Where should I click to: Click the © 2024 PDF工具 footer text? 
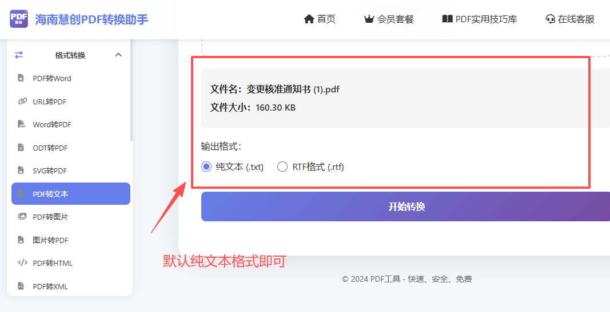[x=407, y=278]
